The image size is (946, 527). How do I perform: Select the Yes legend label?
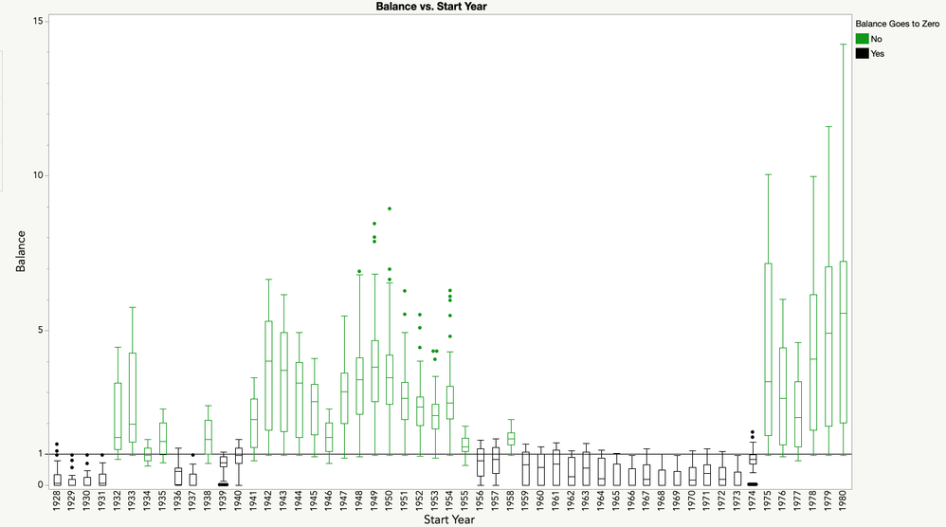(x=878, y=54)
